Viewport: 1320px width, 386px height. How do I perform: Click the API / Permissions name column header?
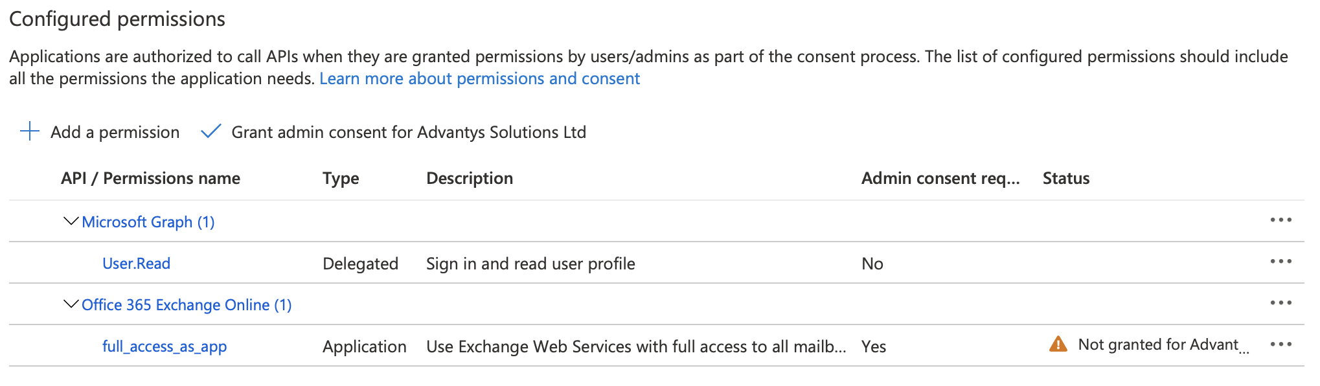click(x=150, y=178)
